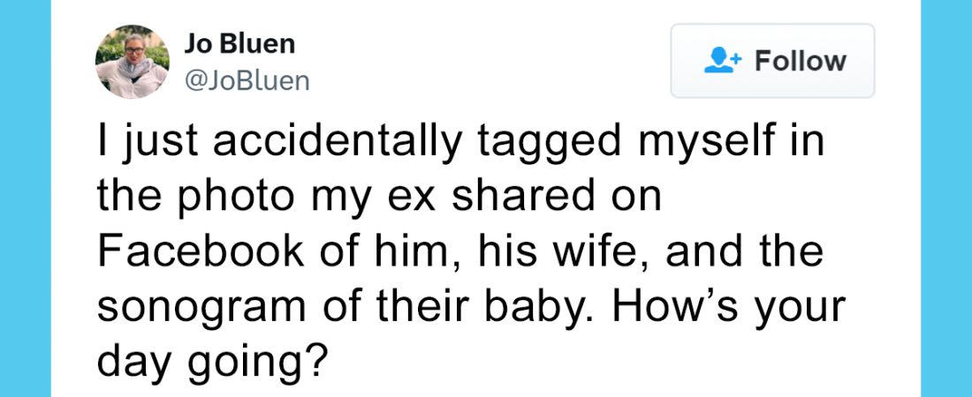Visit the @JoBluen handle link

247,81
